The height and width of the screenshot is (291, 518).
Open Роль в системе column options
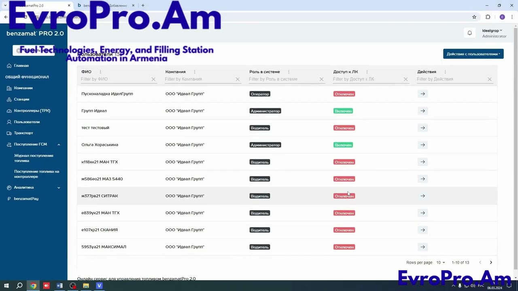289,72
